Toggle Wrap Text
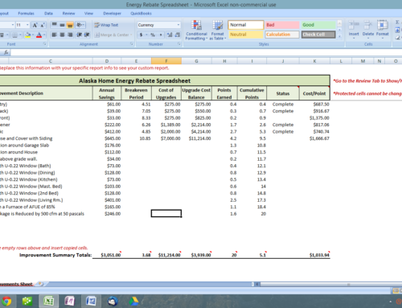 pos(106,25)
